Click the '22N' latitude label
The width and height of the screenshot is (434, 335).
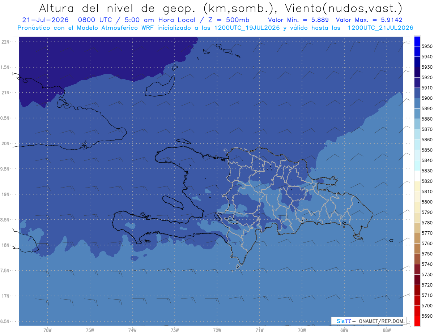[x=5, y=42]
